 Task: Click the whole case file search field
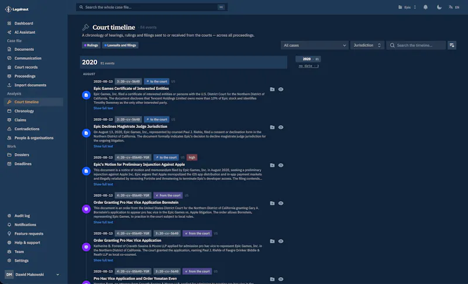152,7
